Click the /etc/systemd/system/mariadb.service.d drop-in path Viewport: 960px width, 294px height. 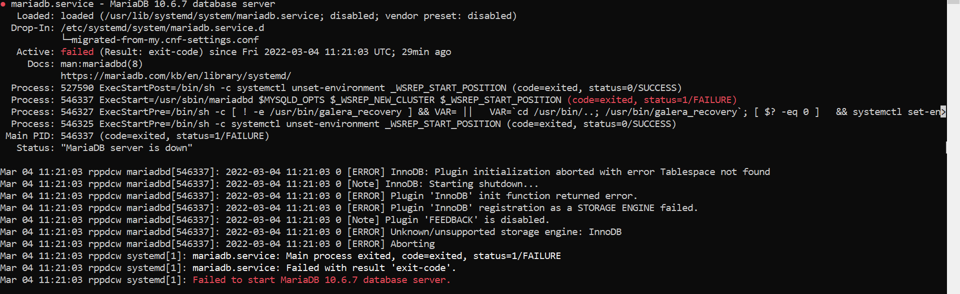pos(162,28)
